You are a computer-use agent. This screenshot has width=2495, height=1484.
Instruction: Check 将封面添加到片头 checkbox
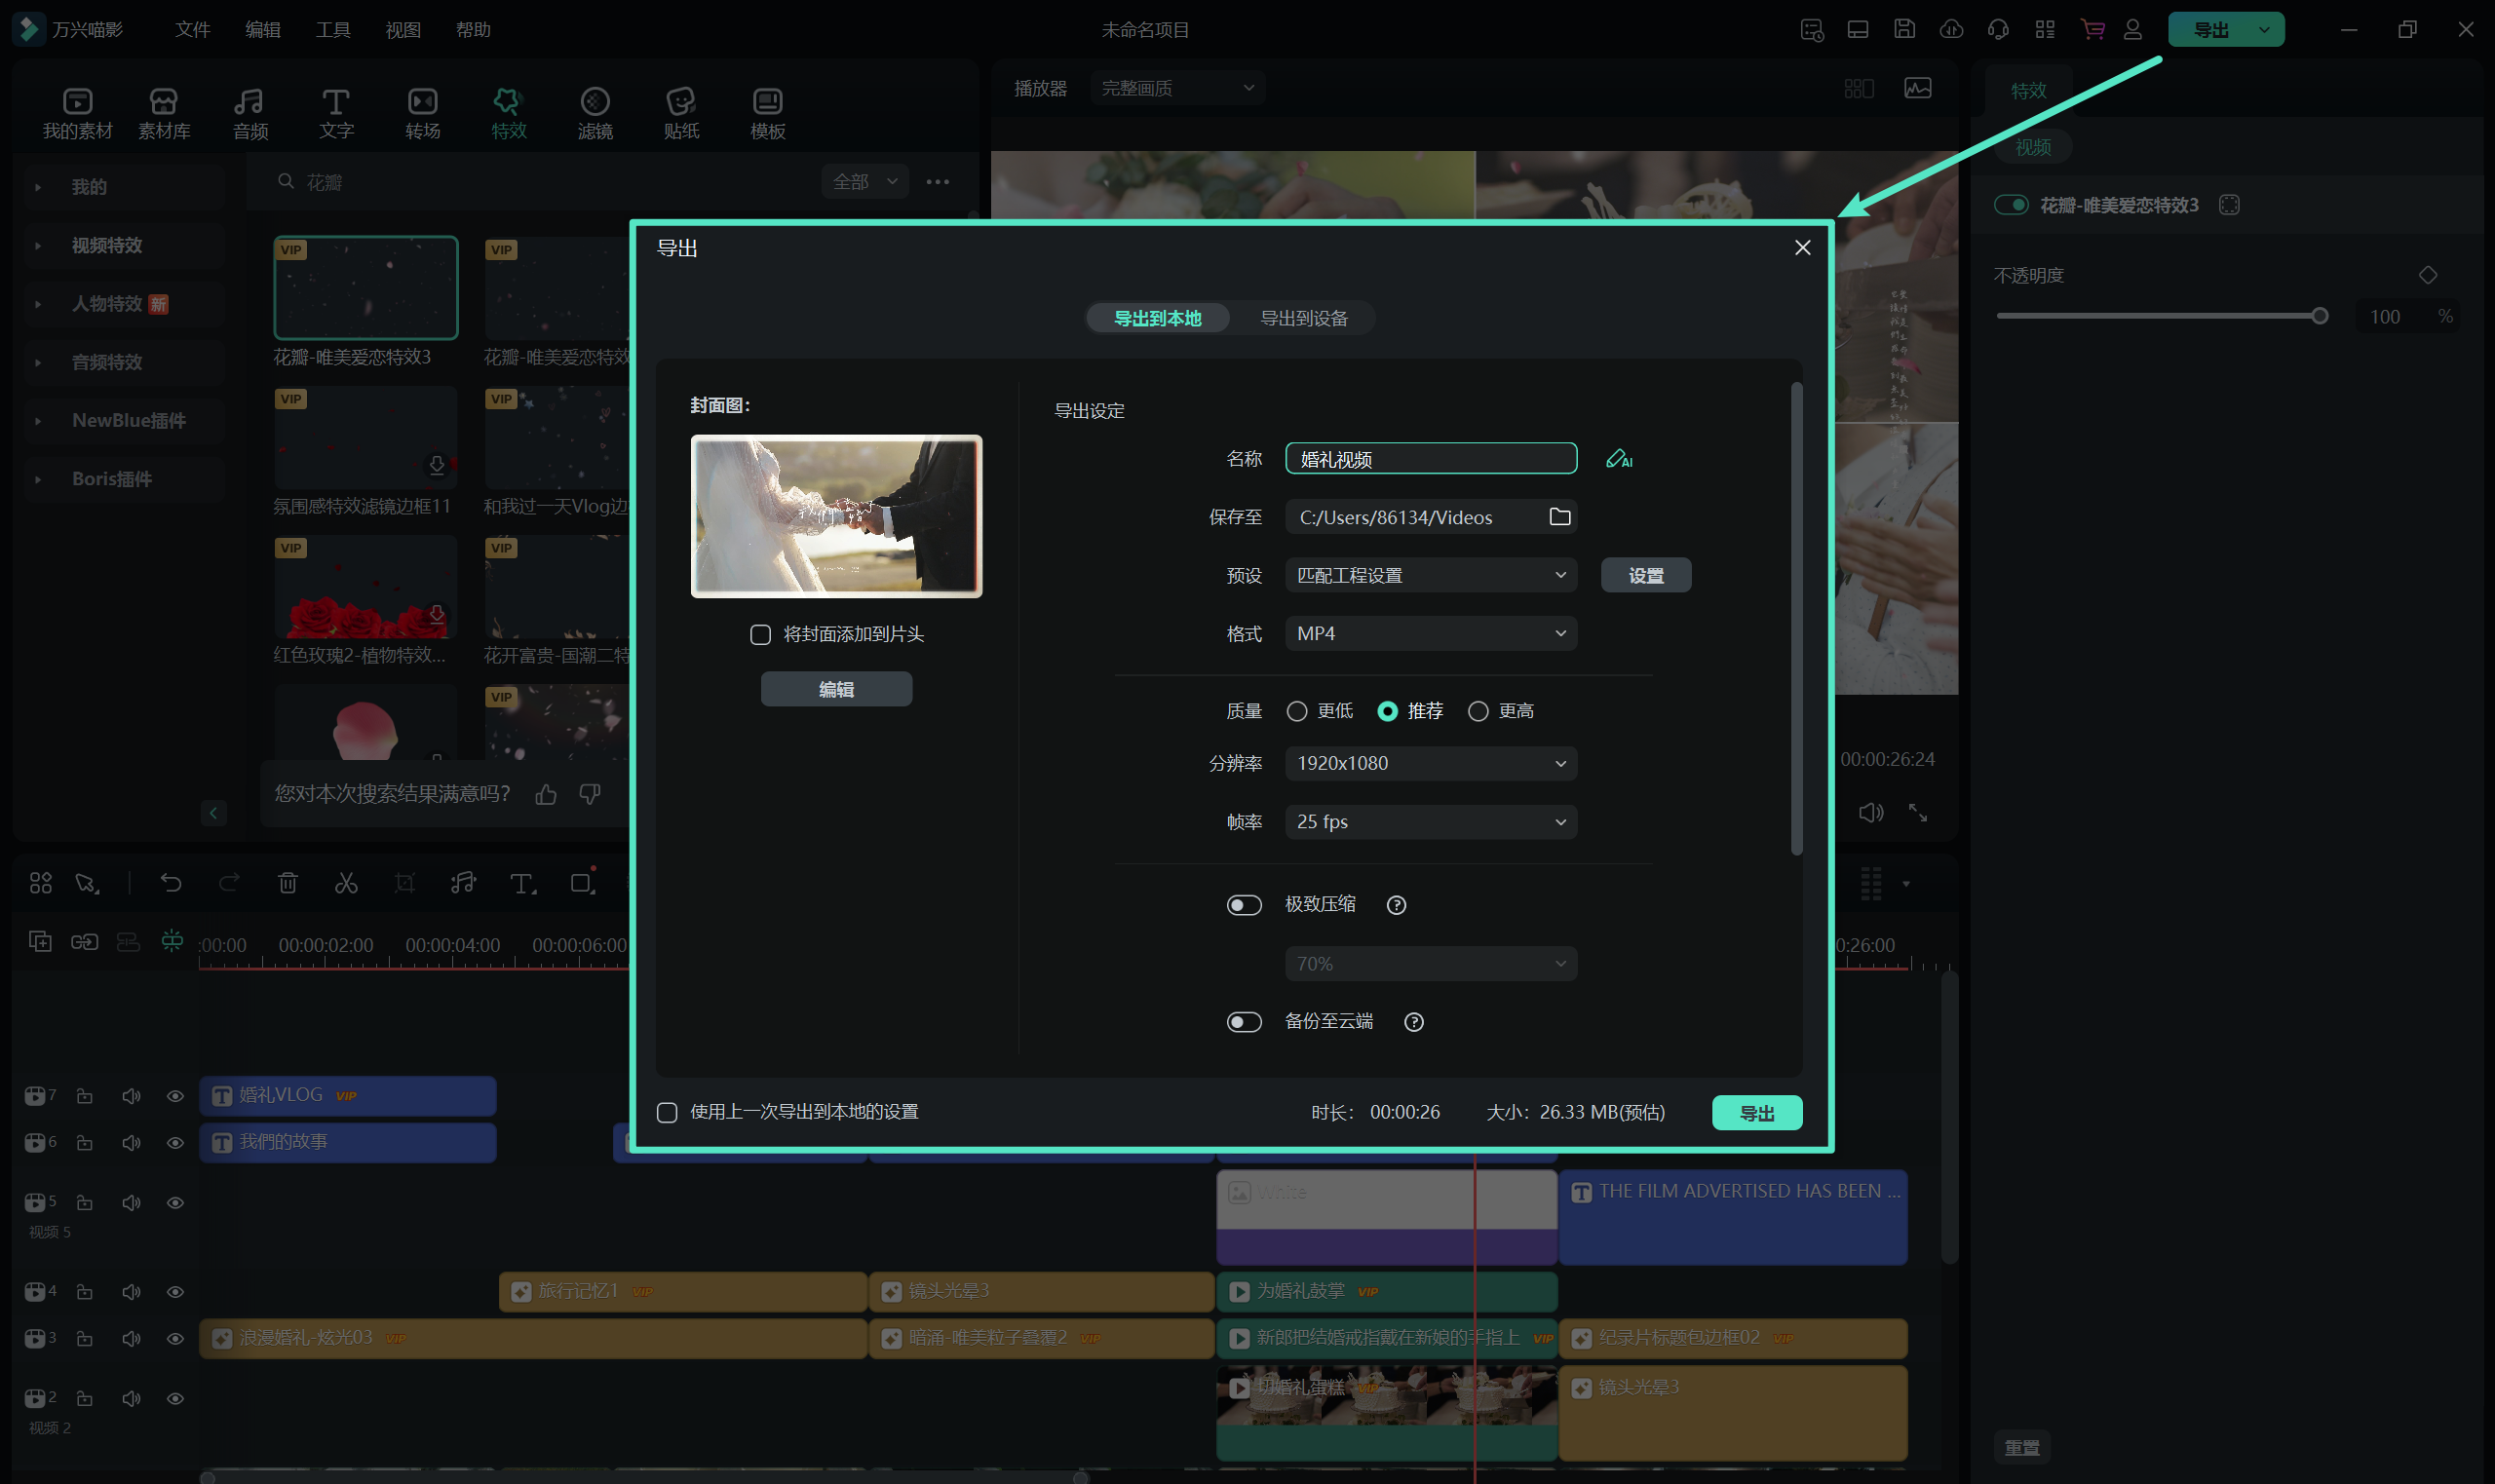(x=760, y=635)
